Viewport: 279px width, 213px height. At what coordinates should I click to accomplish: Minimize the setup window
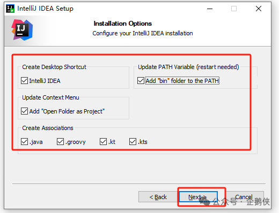(x=210, y=9)
